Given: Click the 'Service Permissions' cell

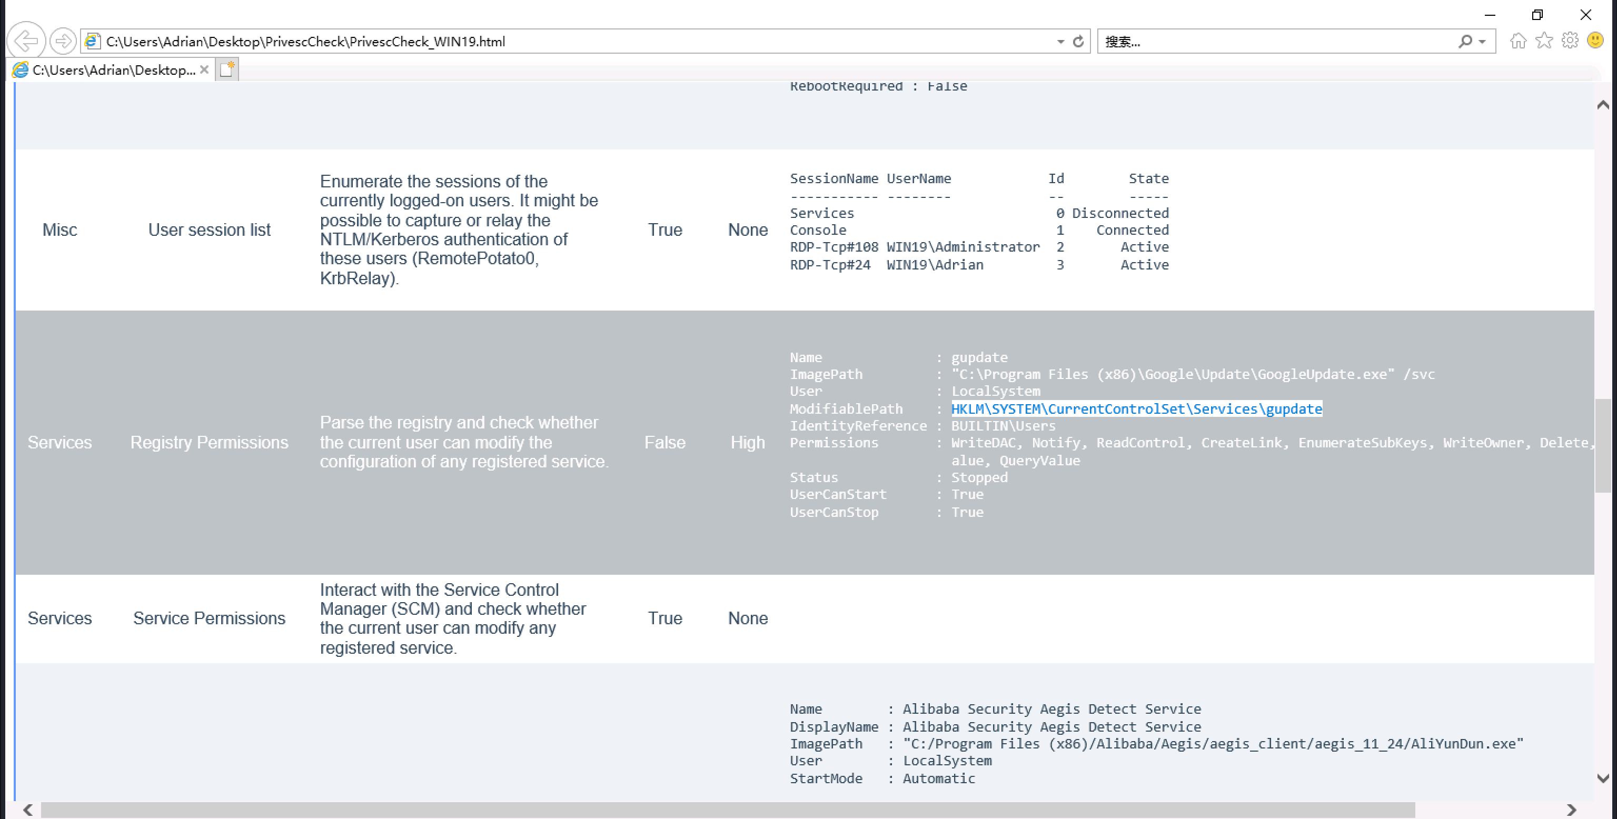Looking at the screenshot, I should click(x=209, y=618).
